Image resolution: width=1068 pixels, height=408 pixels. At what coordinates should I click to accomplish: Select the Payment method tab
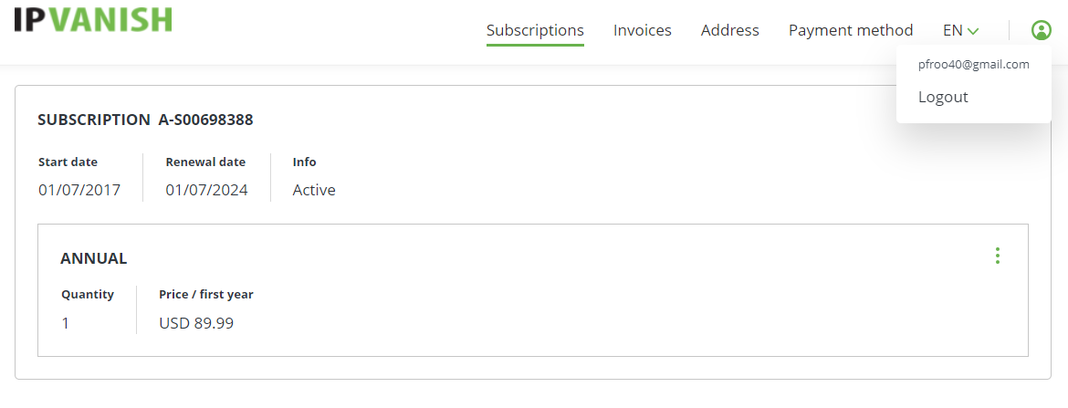[850, 30]
